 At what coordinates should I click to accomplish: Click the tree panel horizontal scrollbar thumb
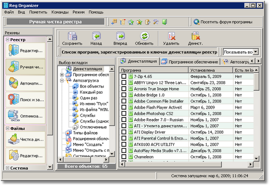(77, 160)
